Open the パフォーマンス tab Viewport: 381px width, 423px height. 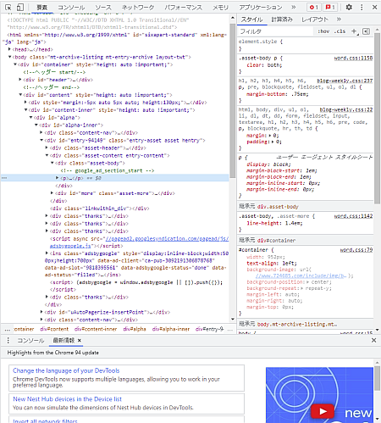click(184, 8)
